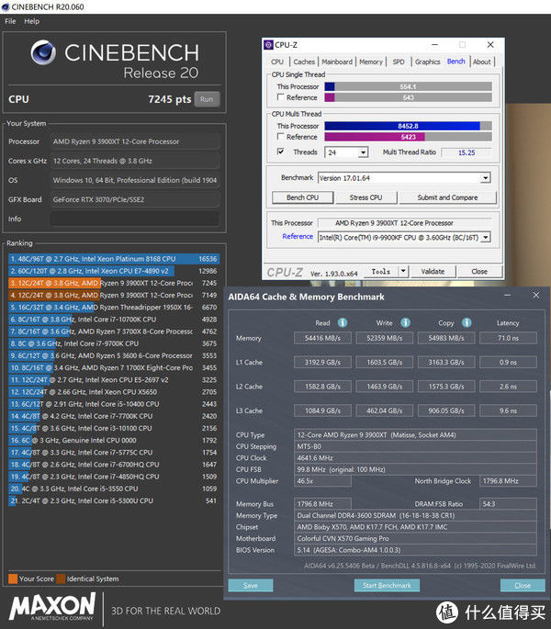Click the Cinebench title bar app icon

[x=6, y=6]
